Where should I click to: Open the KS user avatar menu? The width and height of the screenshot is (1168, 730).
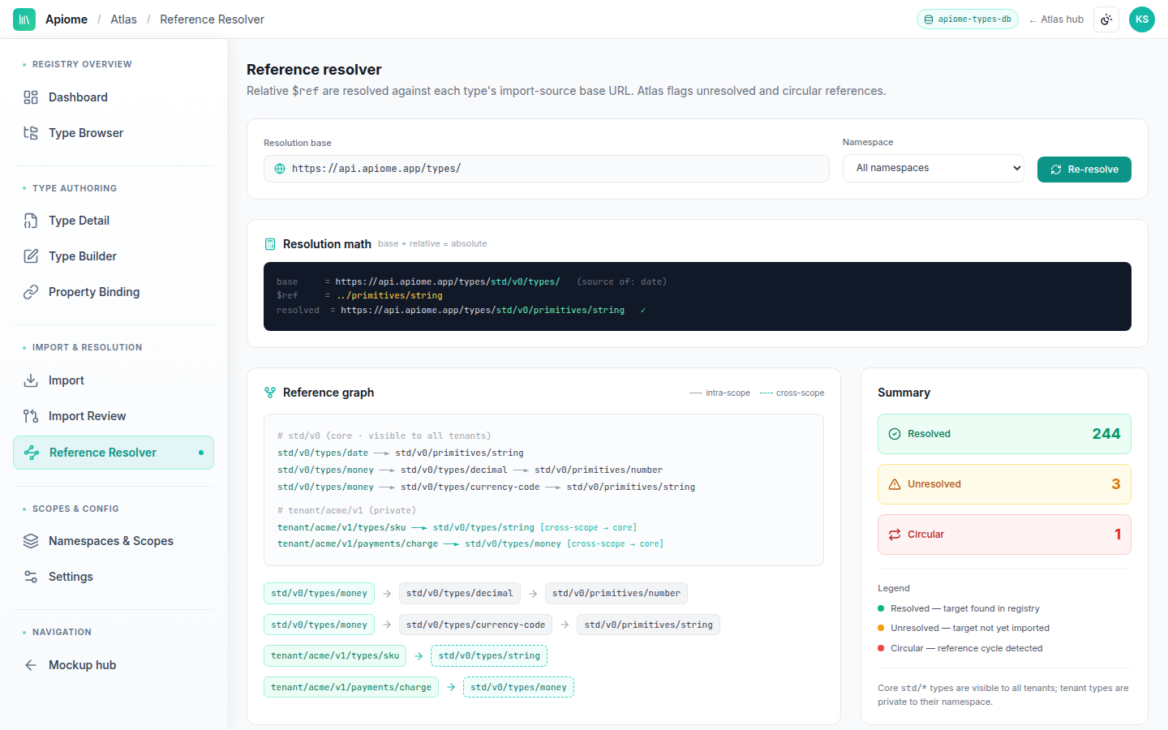click(x=1142, y=19)
